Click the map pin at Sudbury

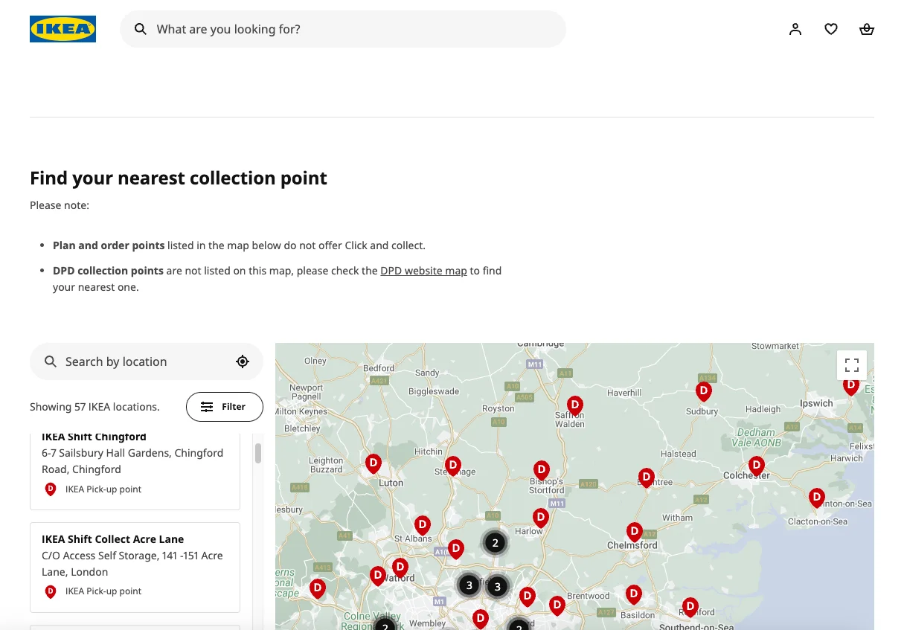(x=703, y=390)
